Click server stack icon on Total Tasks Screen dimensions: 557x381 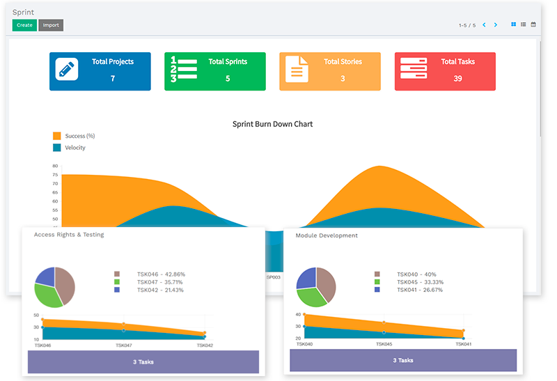[x=414, y=68]
